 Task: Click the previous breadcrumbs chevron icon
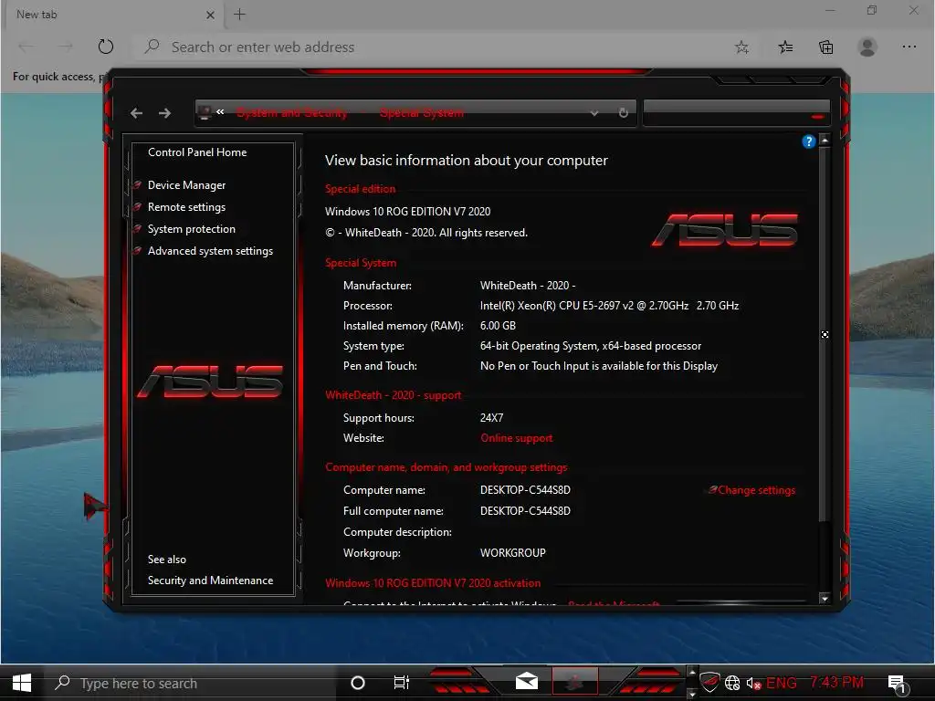click(x=220, y=111)
